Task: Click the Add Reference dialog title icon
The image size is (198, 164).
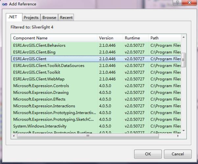Action: tap(5, 4)
